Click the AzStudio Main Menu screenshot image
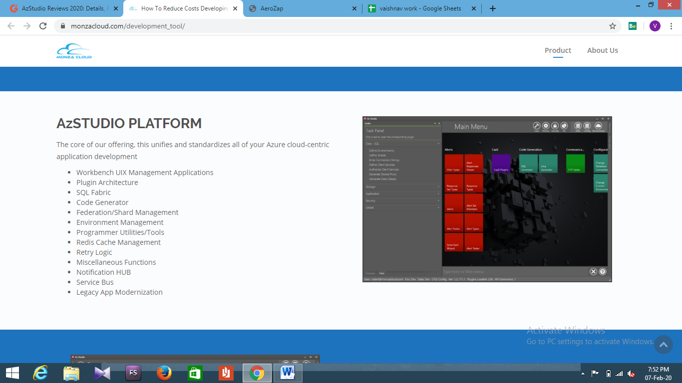Viewport: 682px width, 383px height. tap(487, 199)
